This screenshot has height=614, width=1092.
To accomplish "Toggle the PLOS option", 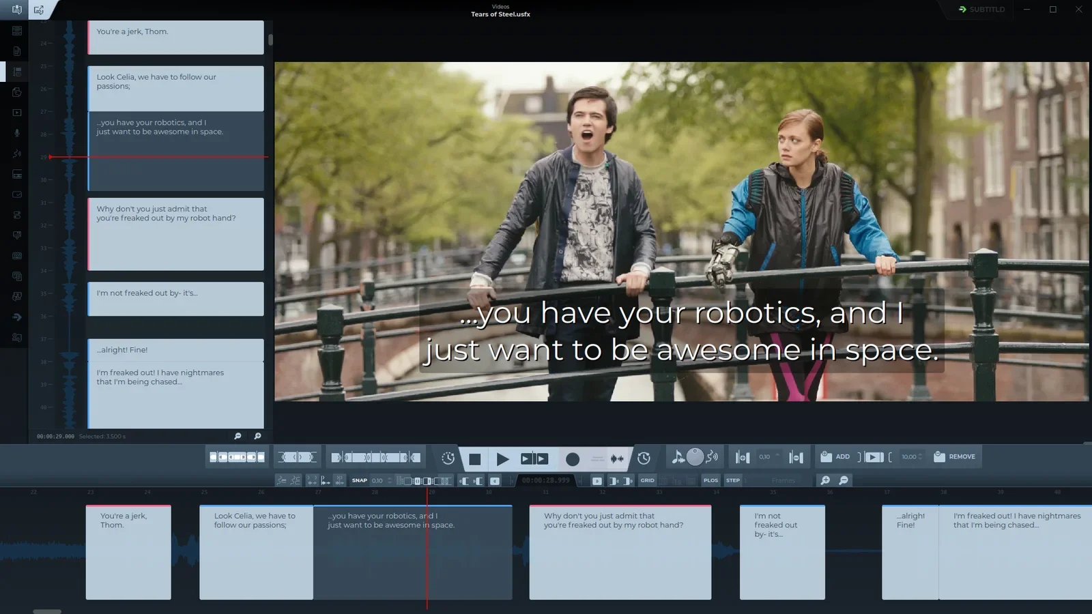I will (x=710, y=480).
